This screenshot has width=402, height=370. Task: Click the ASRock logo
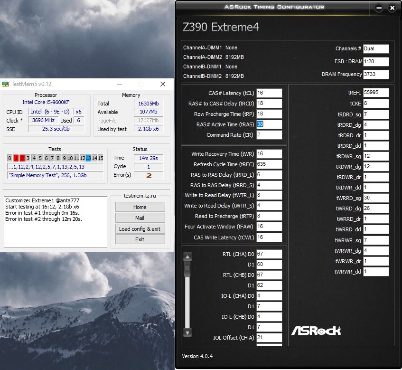point(316,331)
